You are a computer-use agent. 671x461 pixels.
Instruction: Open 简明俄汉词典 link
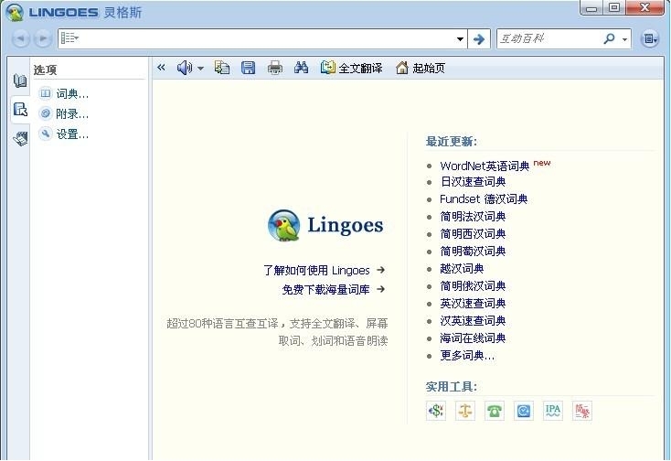473,286
